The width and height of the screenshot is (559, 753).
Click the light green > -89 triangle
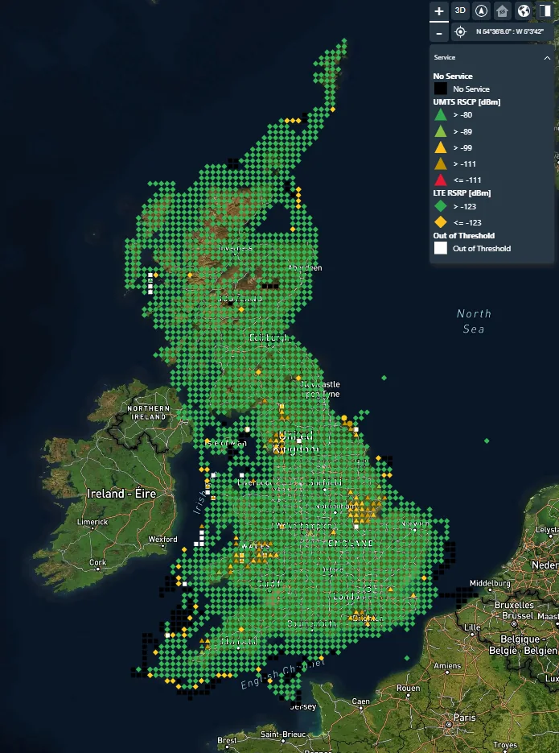coord(441,131)
